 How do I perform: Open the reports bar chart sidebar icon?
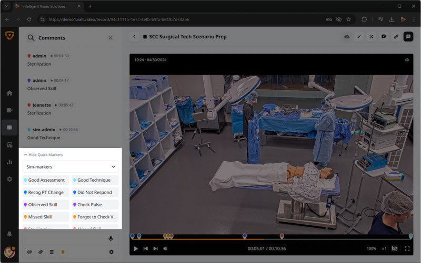click(9, 162)
